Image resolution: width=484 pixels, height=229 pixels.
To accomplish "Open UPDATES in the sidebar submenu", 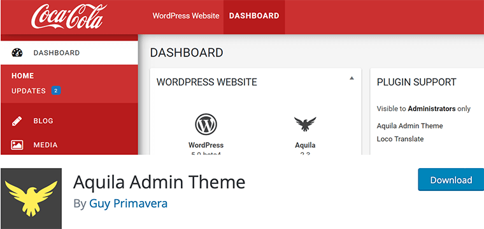I will pos(29,91).
